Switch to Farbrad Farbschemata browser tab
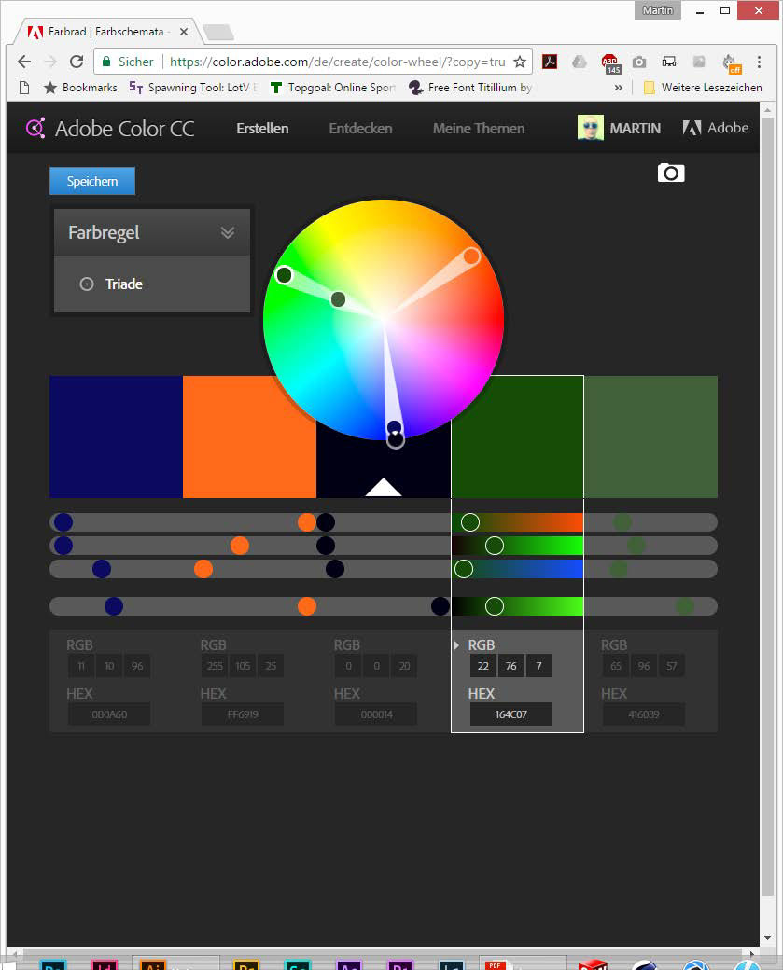Screen dimensions: 783x970 (x=105, y=32)
